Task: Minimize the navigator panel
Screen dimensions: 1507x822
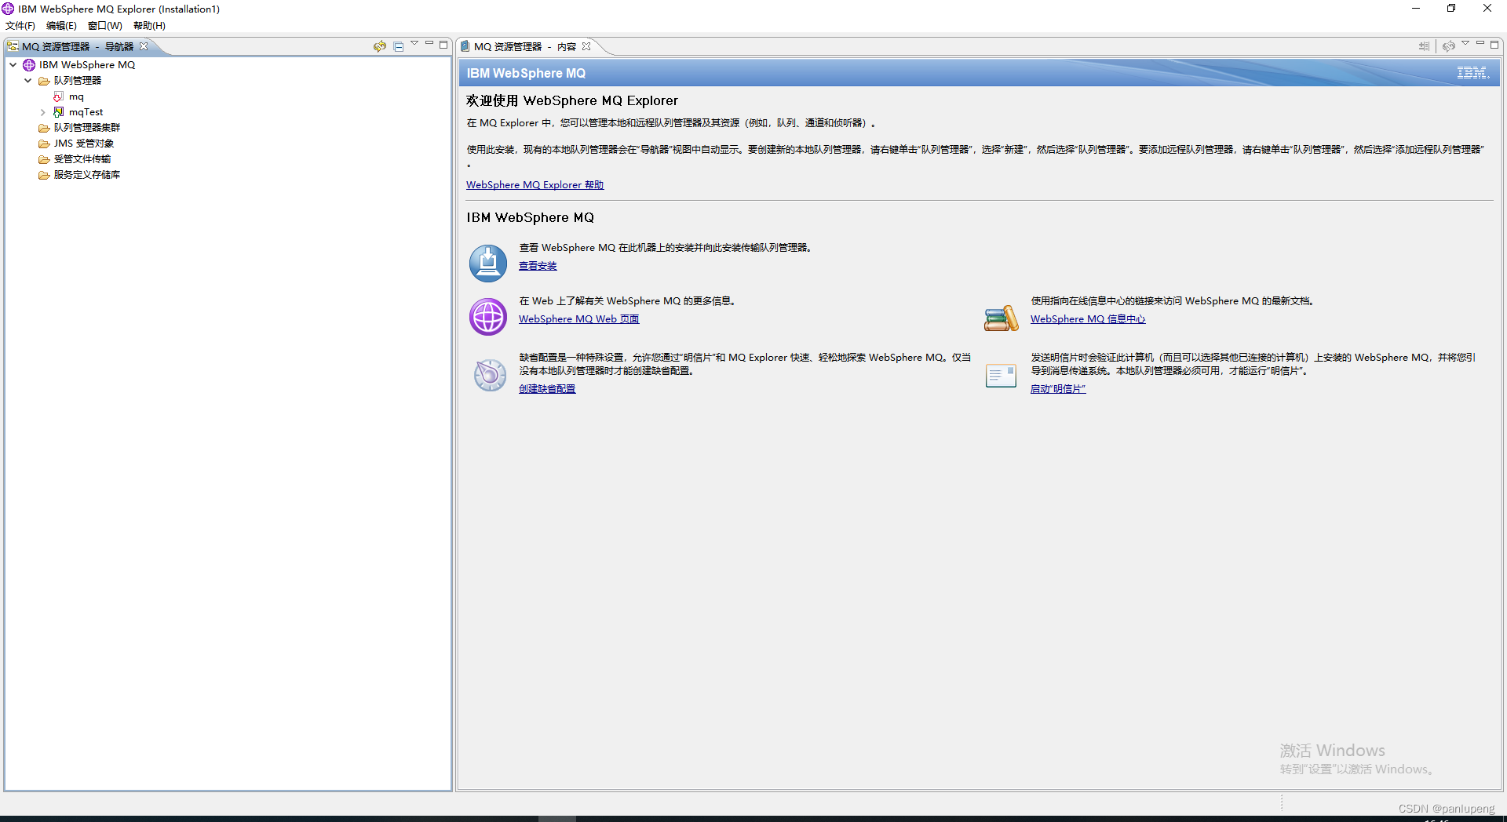Action: pyautogui.click(x=429, y=43)
